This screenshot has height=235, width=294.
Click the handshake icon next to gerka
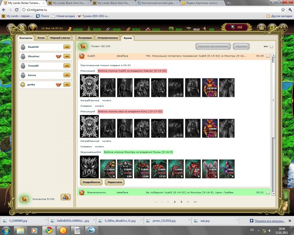click(58, 85)
